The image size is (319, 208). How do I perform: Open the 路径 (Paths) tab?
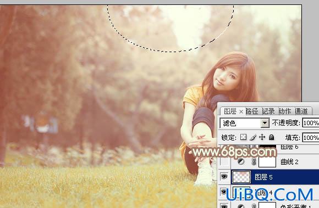coord(252,111)
